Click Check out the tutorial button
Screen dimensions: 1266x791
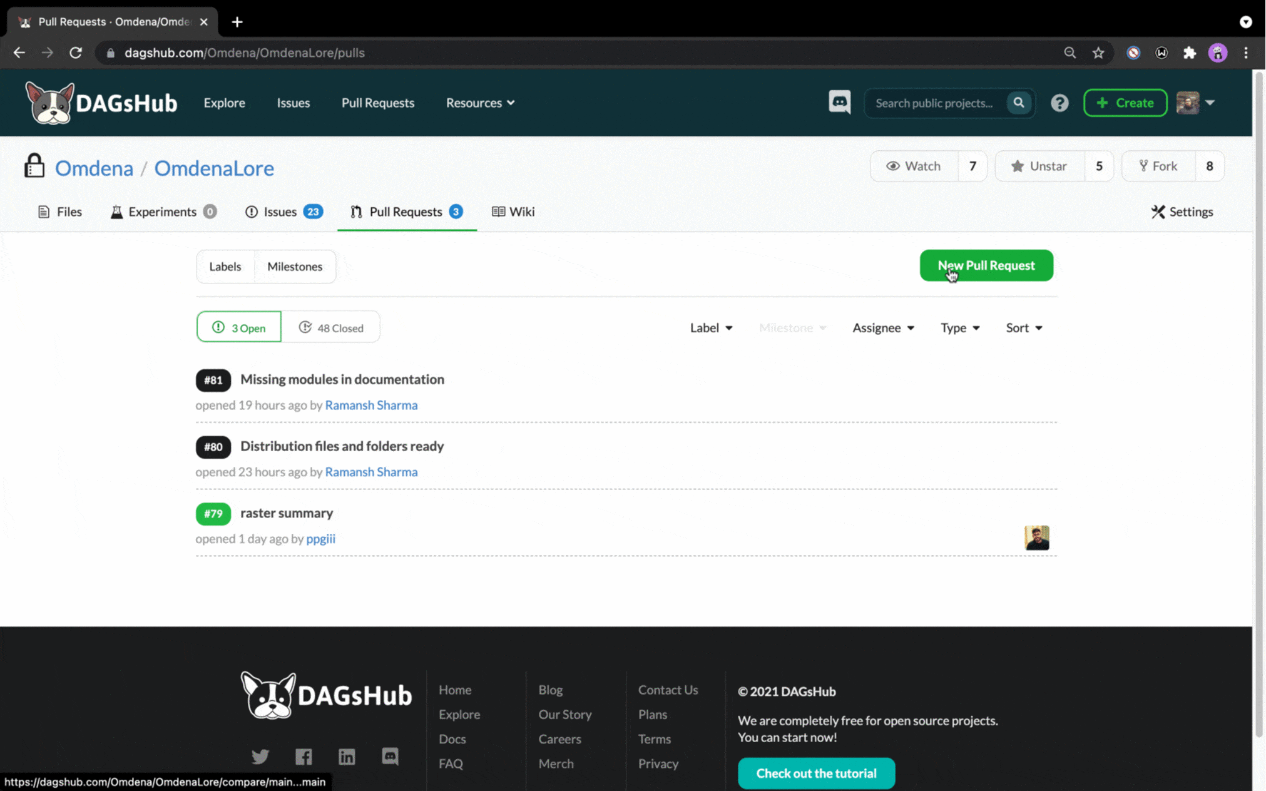pyautogui.click(x=816, y=773)
